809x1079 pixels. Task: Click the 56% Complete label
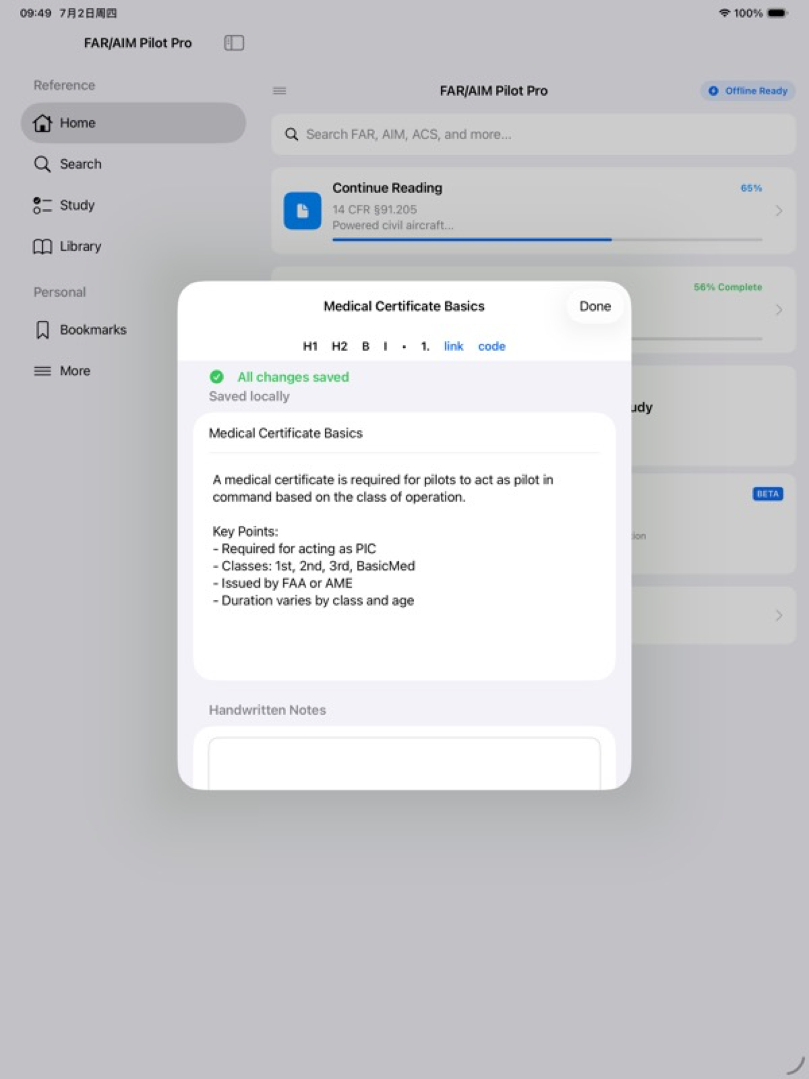pyautogui.click(x=728, y=287)
